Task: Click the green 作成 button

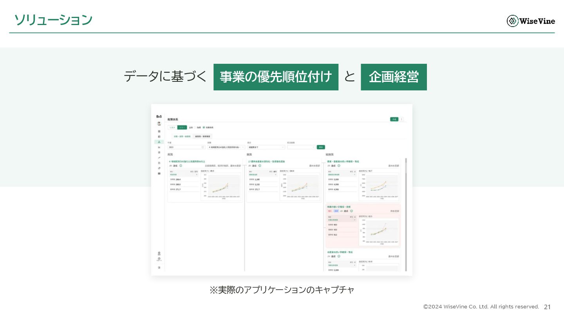Action: [394, 119]
